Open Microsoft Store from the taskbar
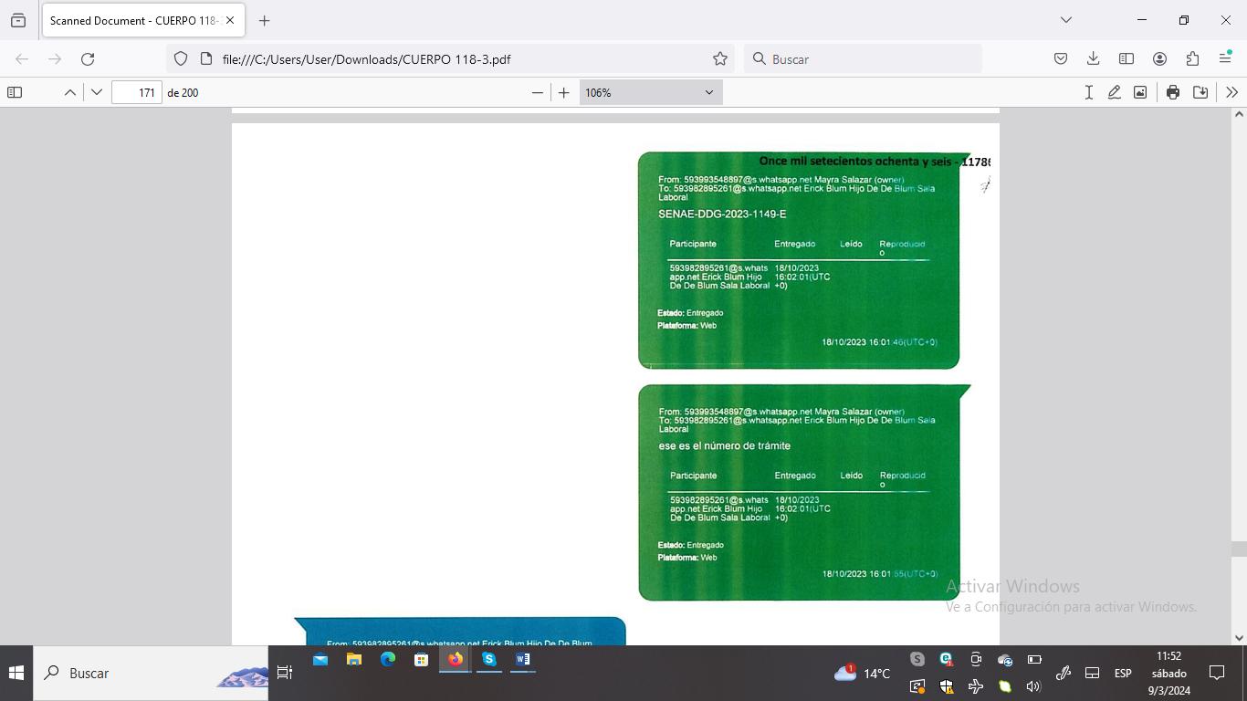 pyautogui.click(x=421, y=659)
